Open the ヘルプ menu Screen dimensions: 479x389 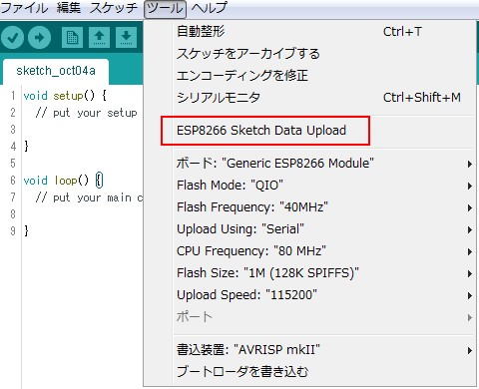pyautogui.click(x=210, y=8)
